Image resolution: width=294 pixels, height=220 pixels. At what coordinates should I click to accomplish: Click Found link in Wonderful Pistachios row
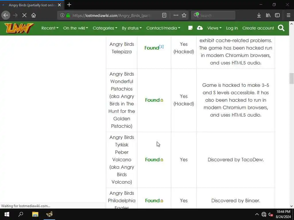[152, 100]
